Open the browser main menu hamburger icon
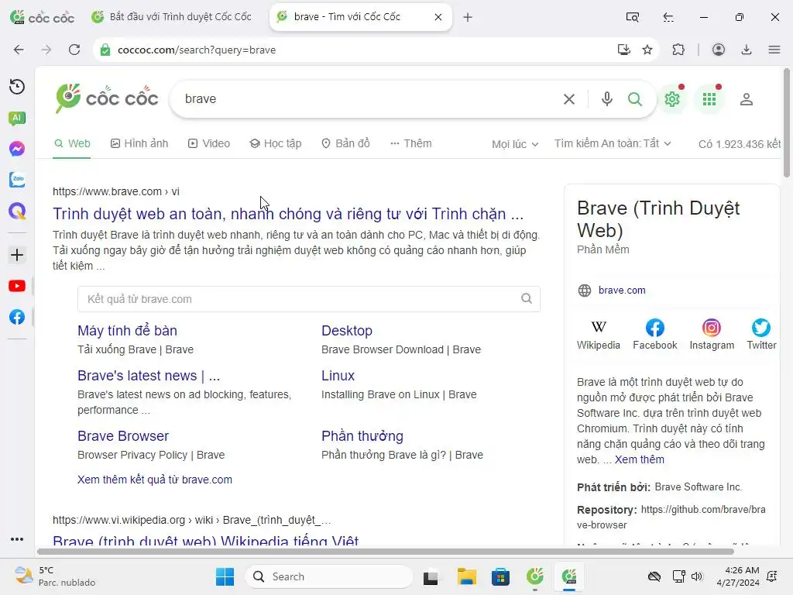This screenshot has height=595, width=793. [774, 50]
